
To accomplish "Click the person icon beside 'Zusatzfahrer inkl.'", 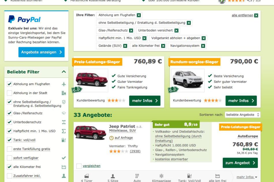I will (x=64, y=176).
